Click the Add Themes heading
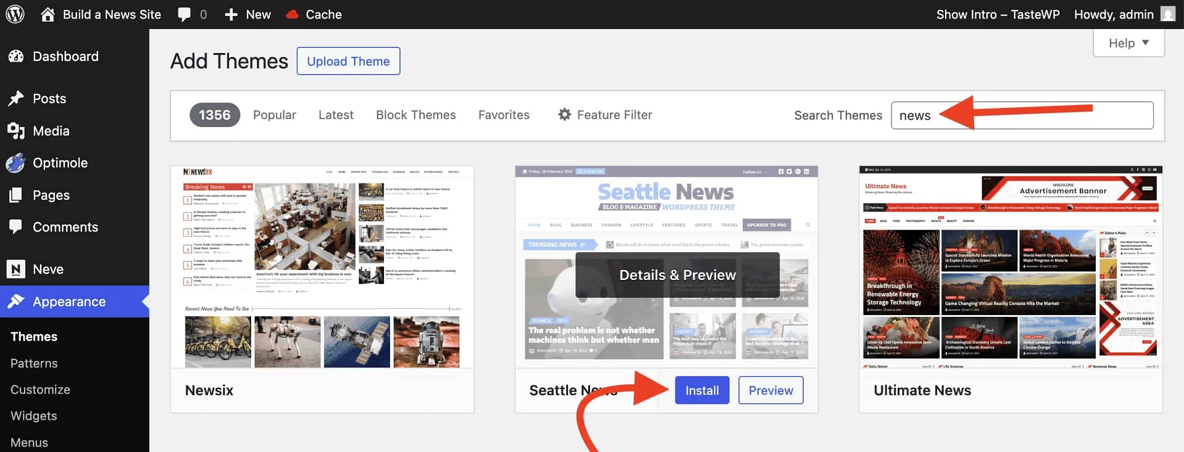The height and width of the screenshot is (452, 1184). 229,61
